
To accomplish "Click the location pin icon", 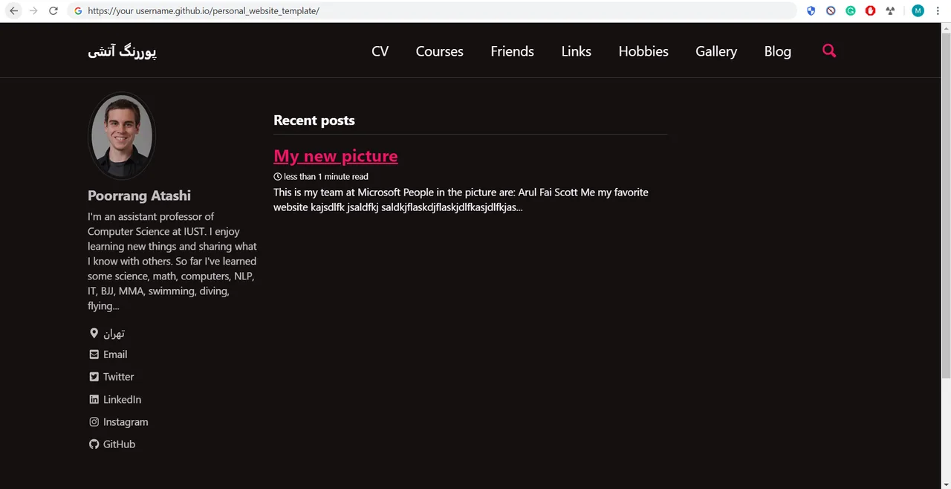I will point(94,333).
